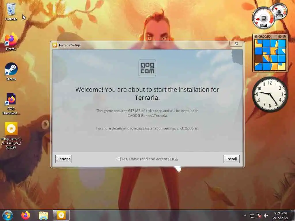Click the analog clock gadget

click(270, 94)
